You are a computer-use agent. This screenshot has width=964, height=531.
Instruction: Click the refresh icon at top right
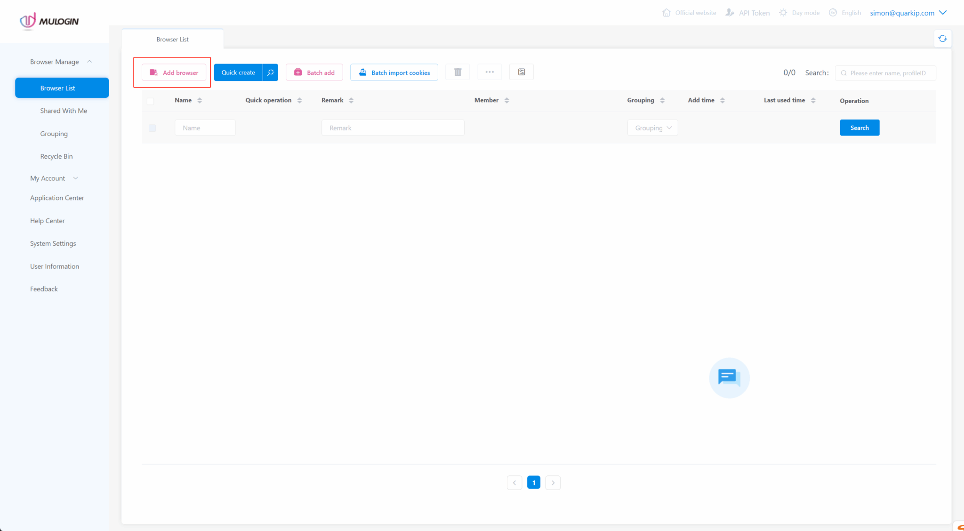tap(942, 38)
